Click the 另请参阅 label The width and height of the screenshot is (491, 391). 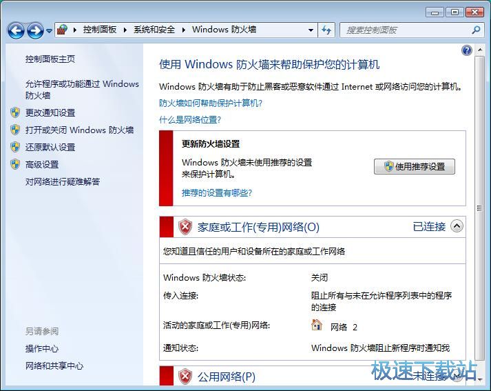pos(42,331)
